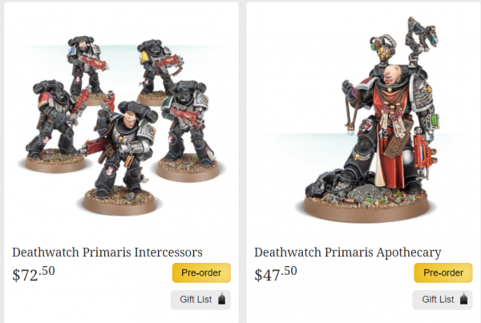Click the Apothecary model's brown round base
The width and height of the screenshot is (481, 323).
[366, 208]
